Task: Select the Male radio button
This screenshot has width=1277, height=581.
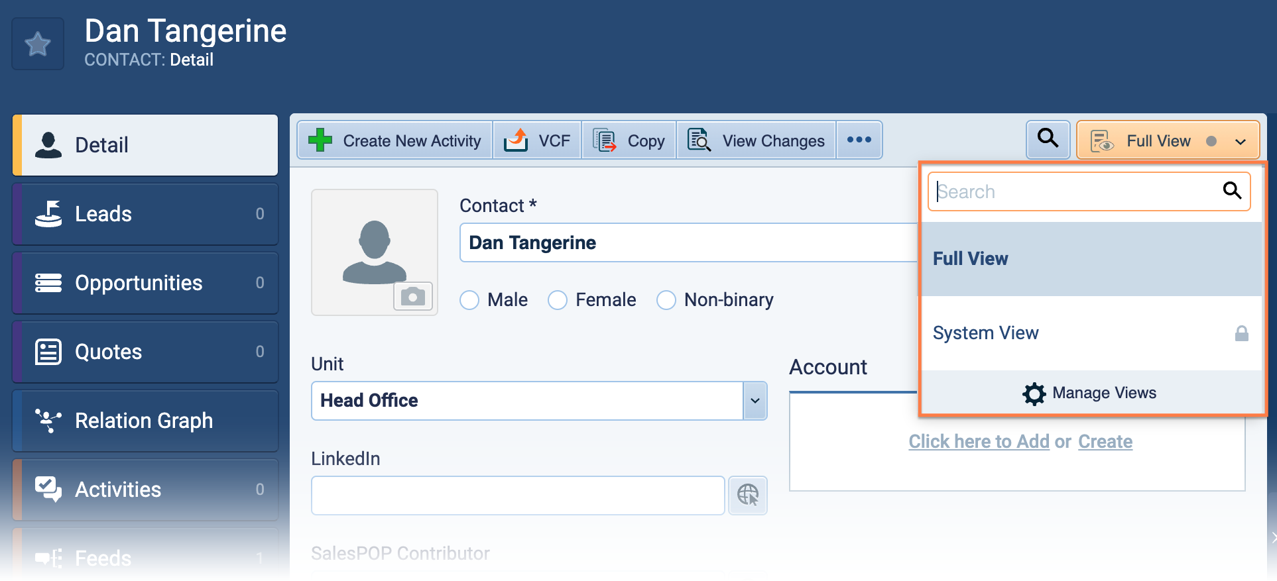Action: pyautogui.click(x=469, y=300)
